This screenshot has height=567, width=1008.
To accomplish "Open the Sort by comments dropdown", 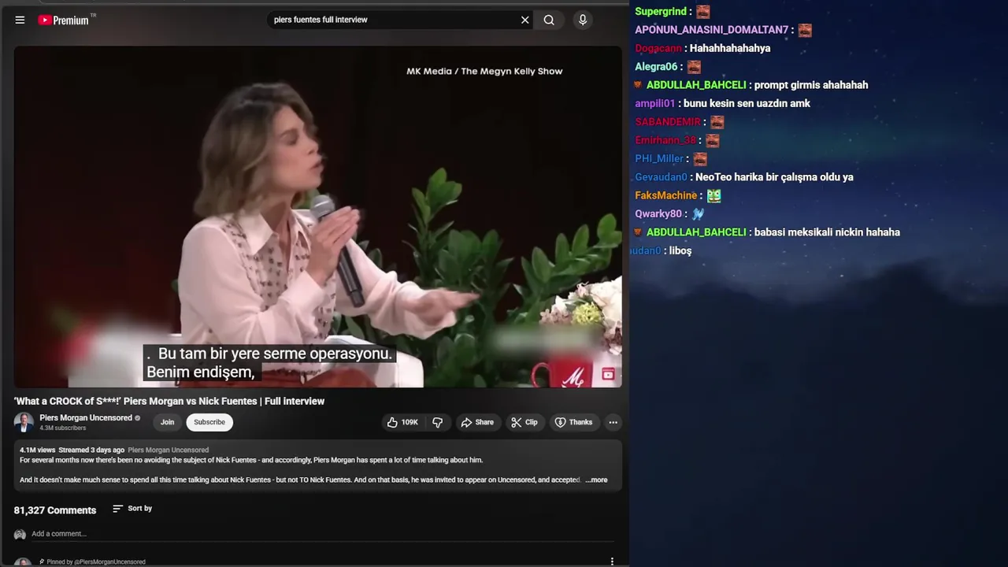I will point(132,509).
